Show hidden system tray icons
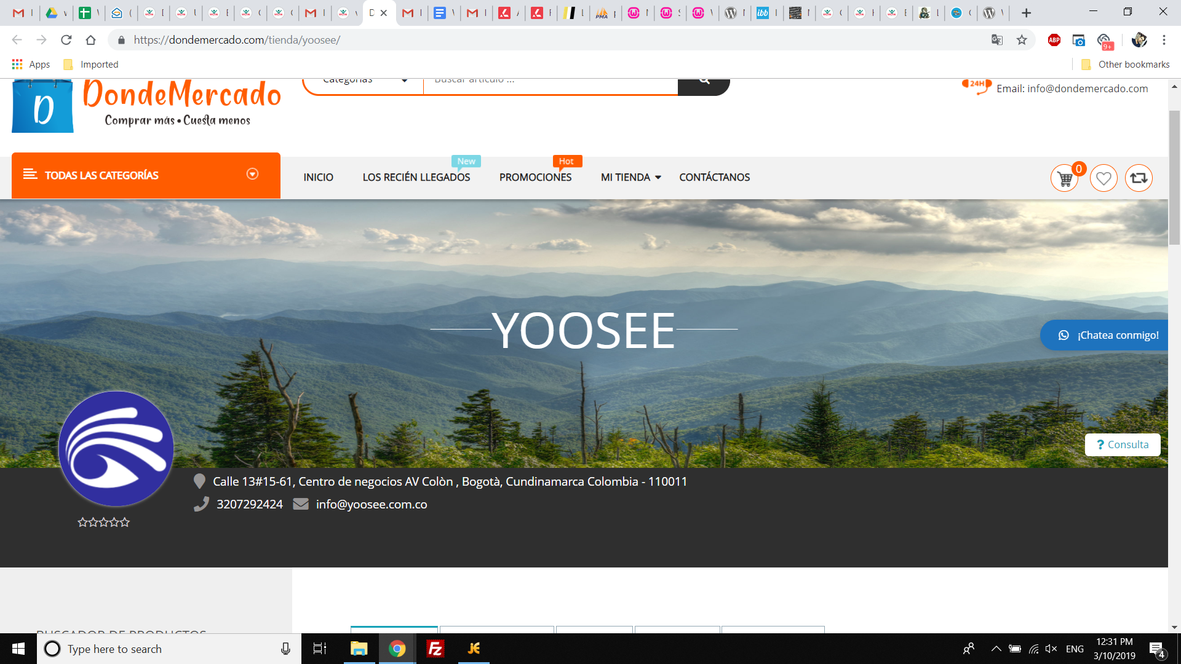This screenshot has height=664, width=1181. pyautogui.click(x=996, y=649)
